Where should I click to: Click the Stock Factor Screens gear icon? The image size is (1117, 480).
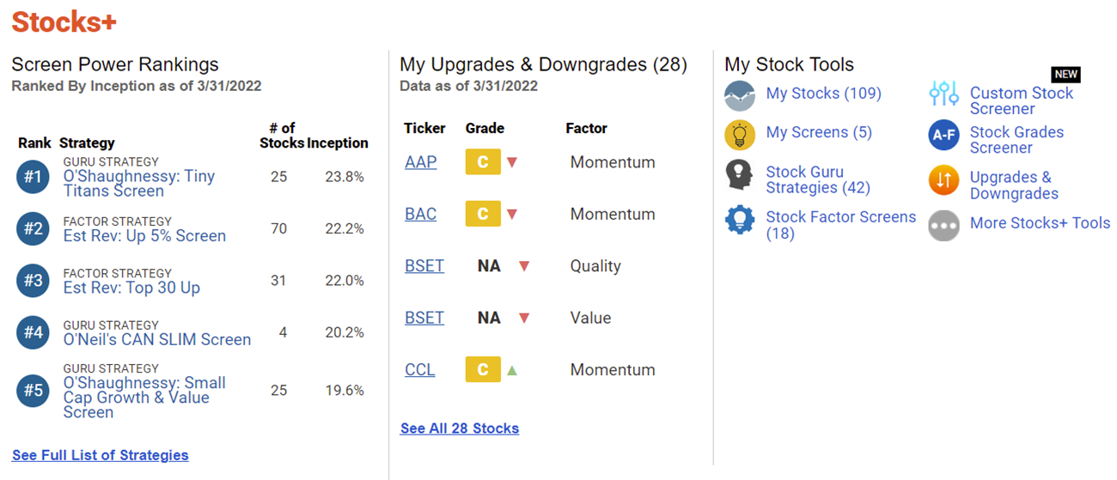coord(740,220)
